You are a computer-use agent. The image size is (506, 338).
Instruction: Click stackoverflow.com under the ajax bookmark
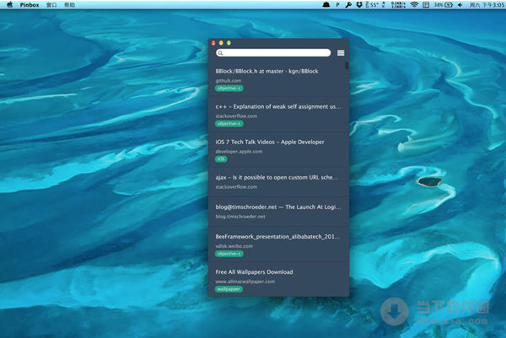click(236, 187)
